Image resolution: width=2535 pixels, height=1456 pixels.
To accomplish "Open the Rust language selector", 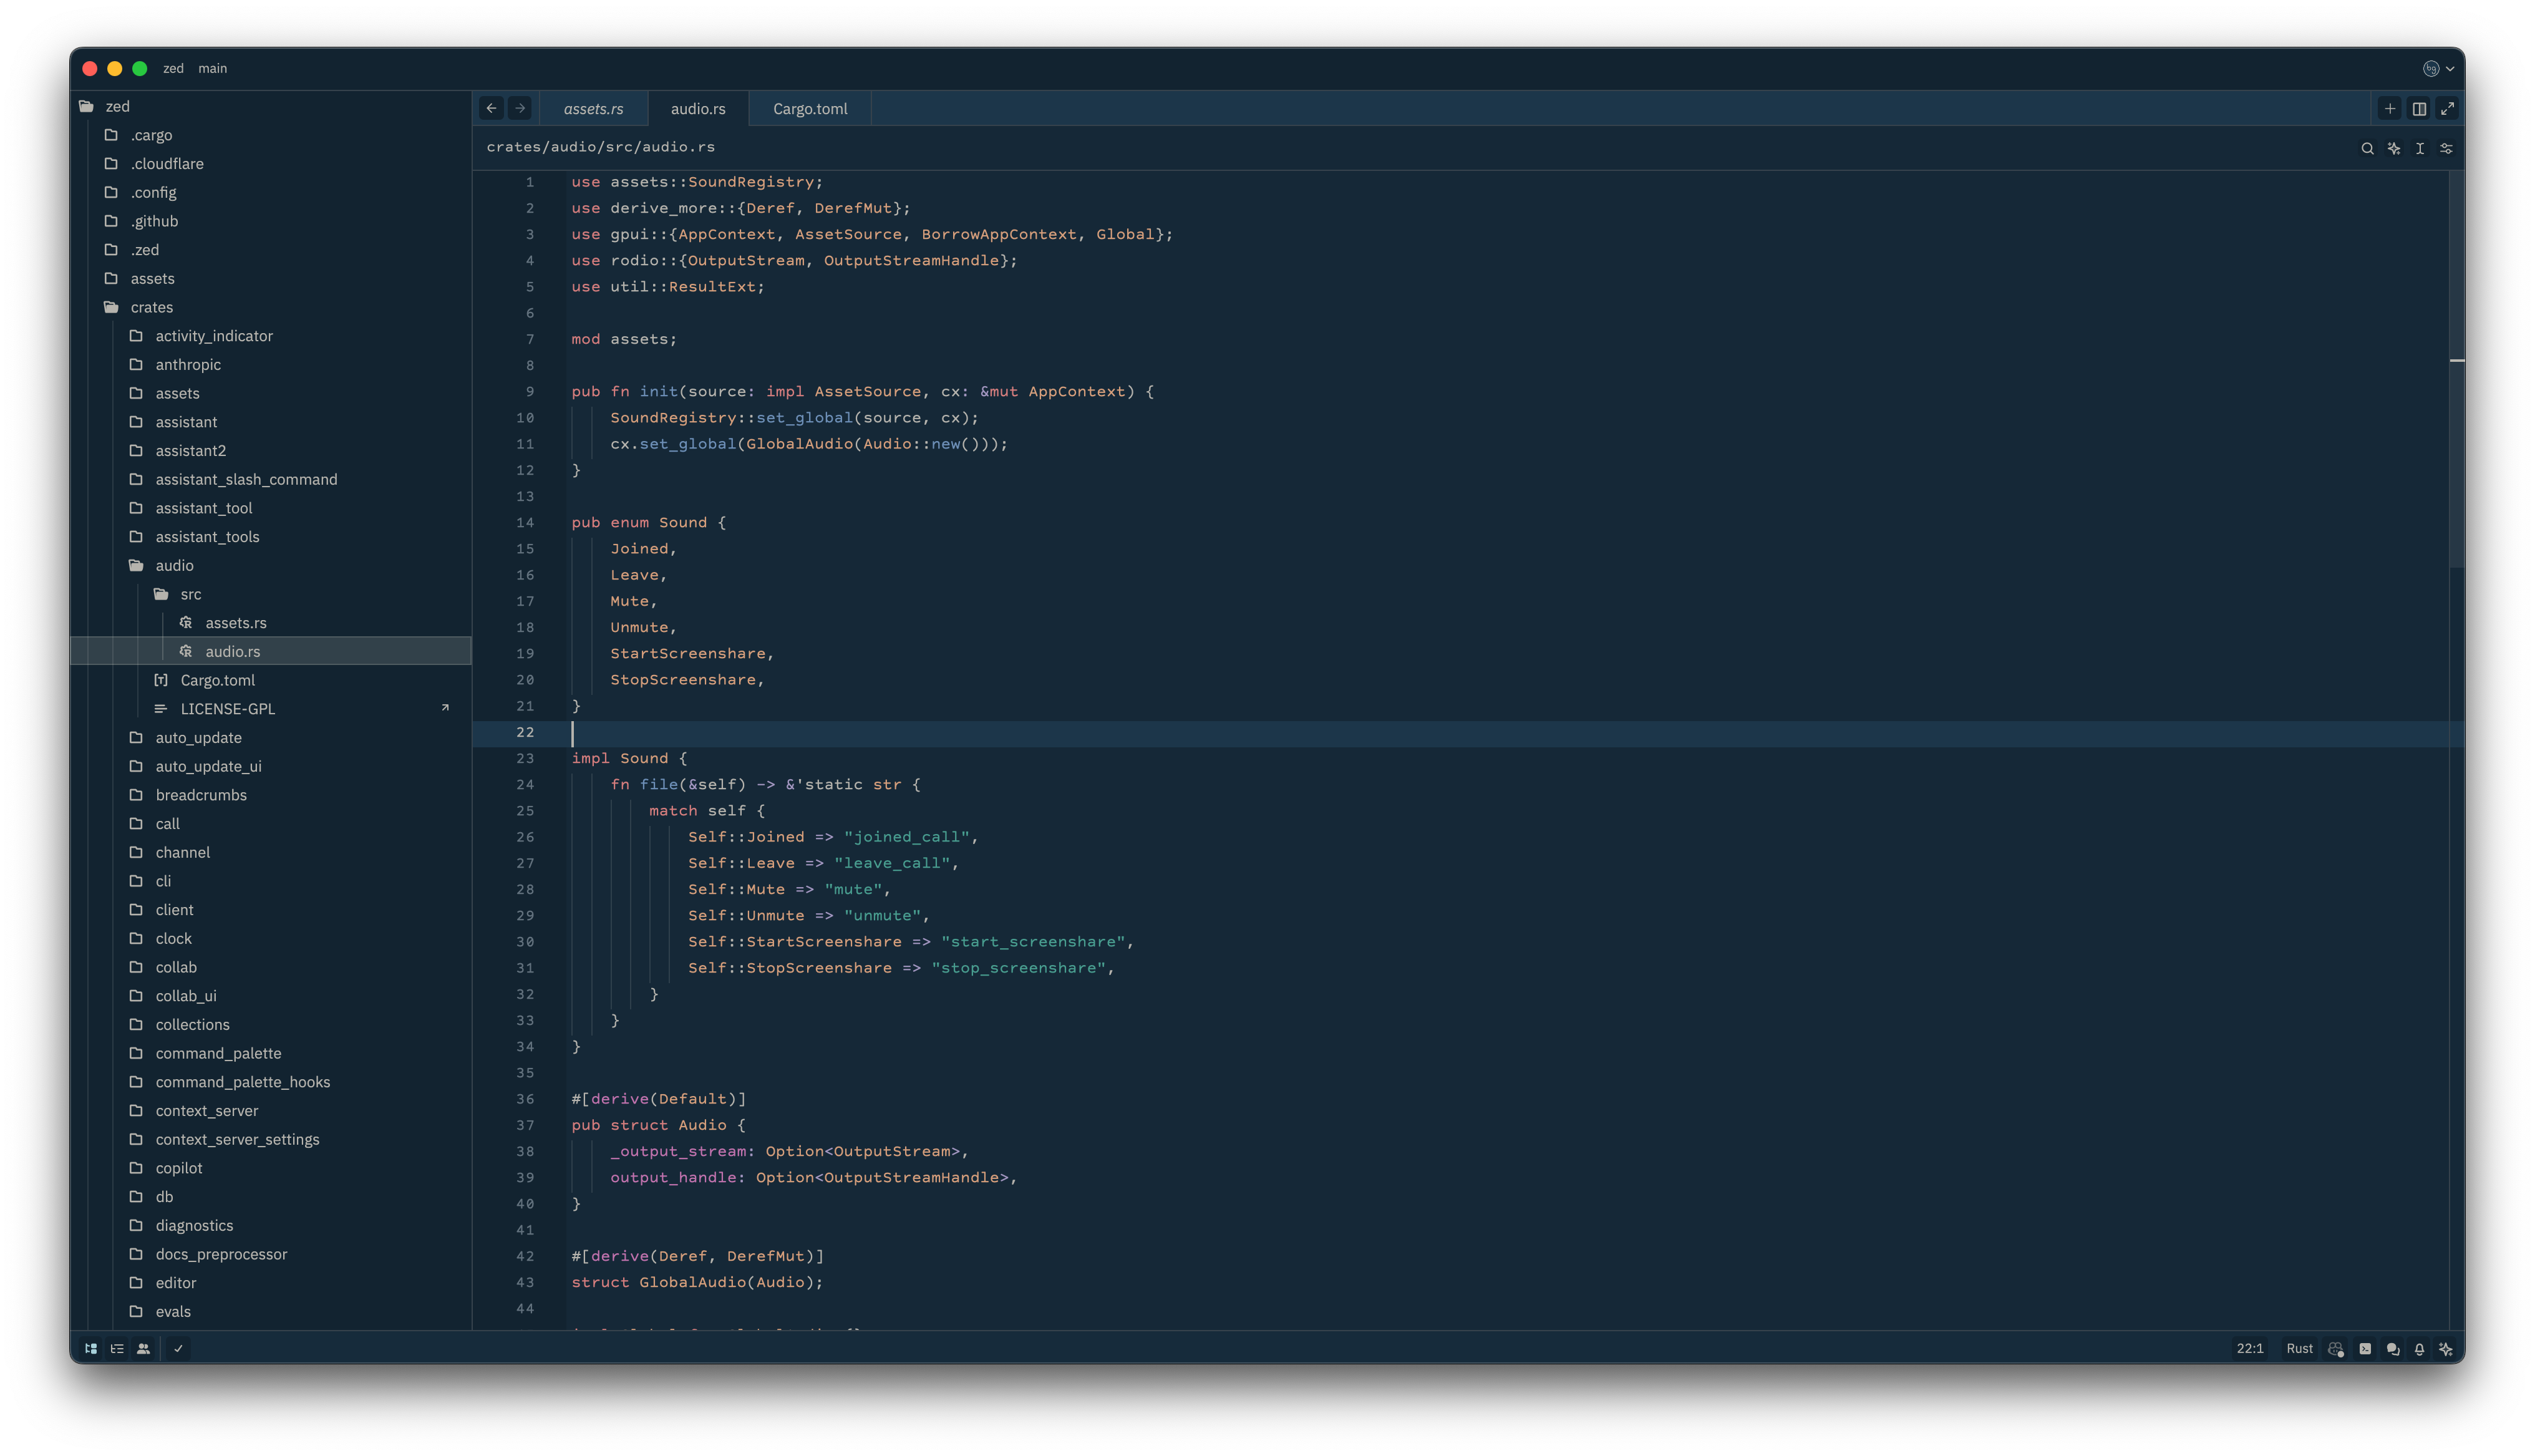I will point(2299,1348).
